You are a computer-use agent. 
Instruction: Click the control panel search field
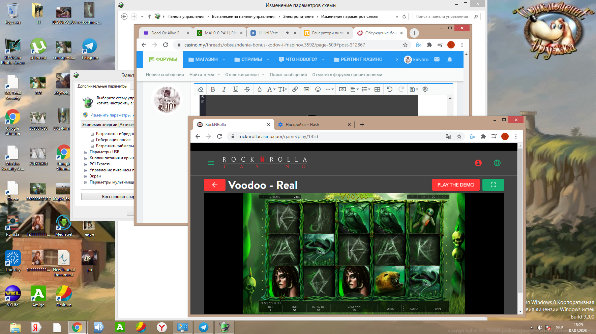pos(446,16)
